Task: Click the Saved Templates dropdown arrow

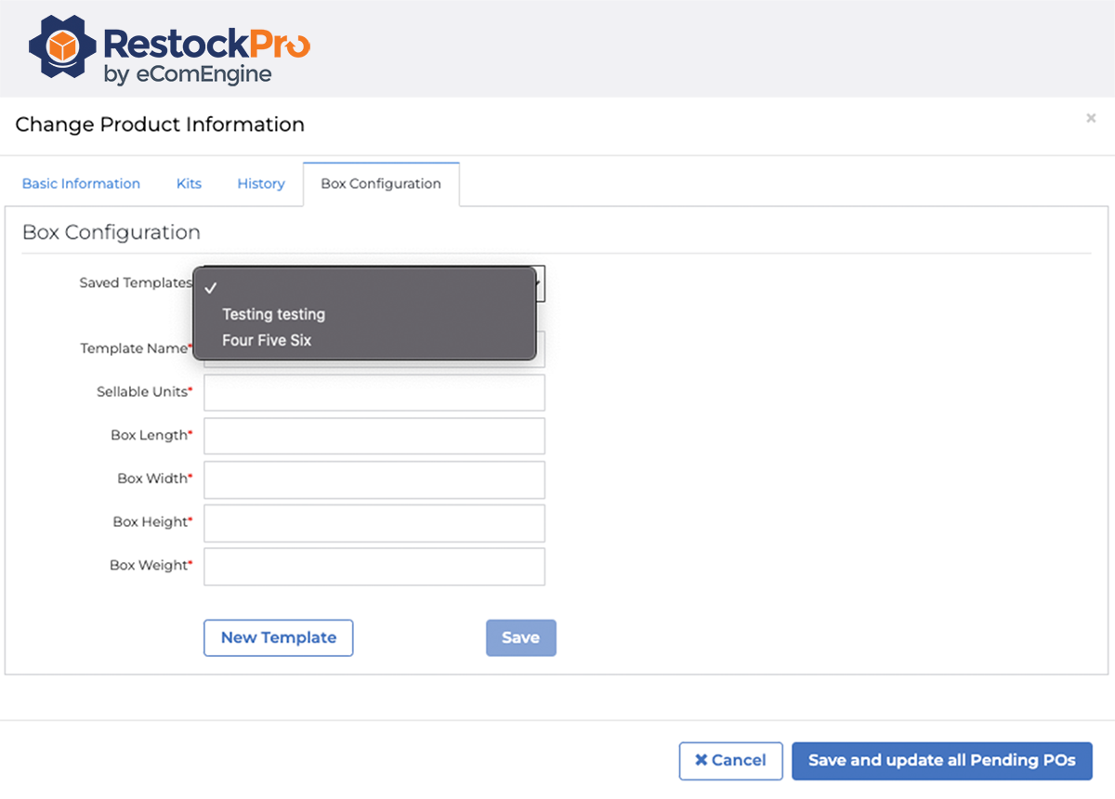Action: click(540, 284)
